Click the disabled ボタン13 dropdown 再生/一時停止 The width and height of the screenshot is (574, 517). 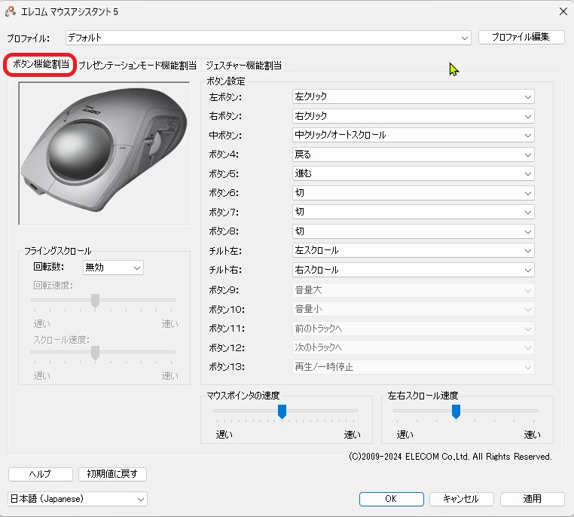414,367
